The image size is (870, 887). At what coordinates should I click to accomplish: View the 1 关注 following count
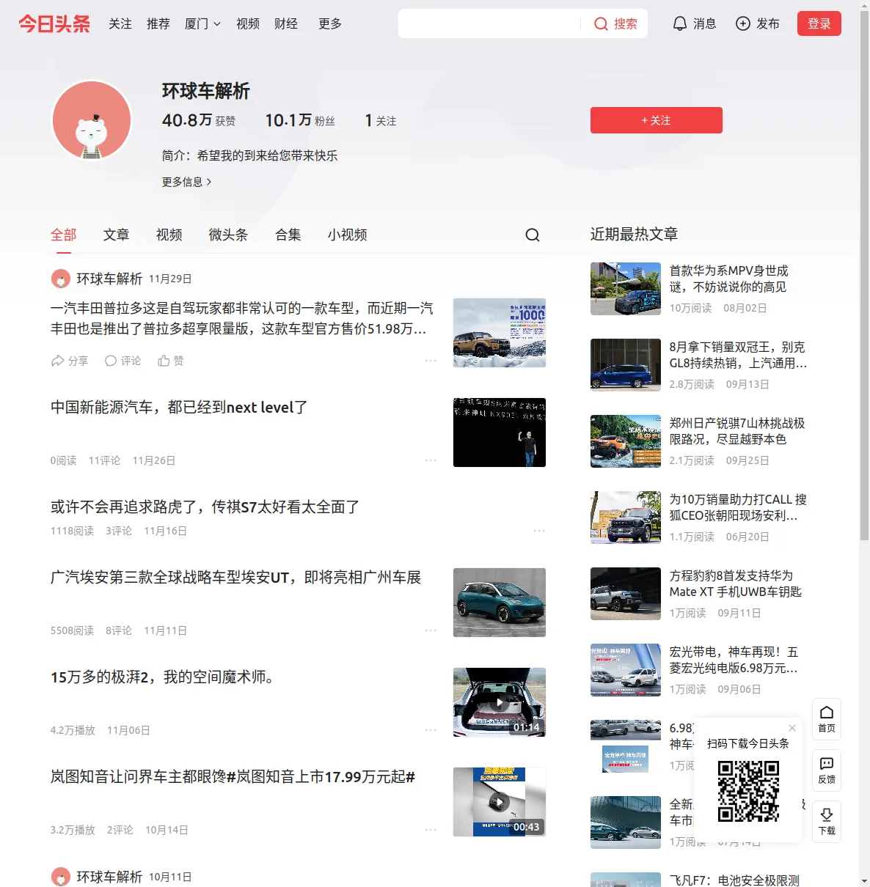click(x=381, y=120)
